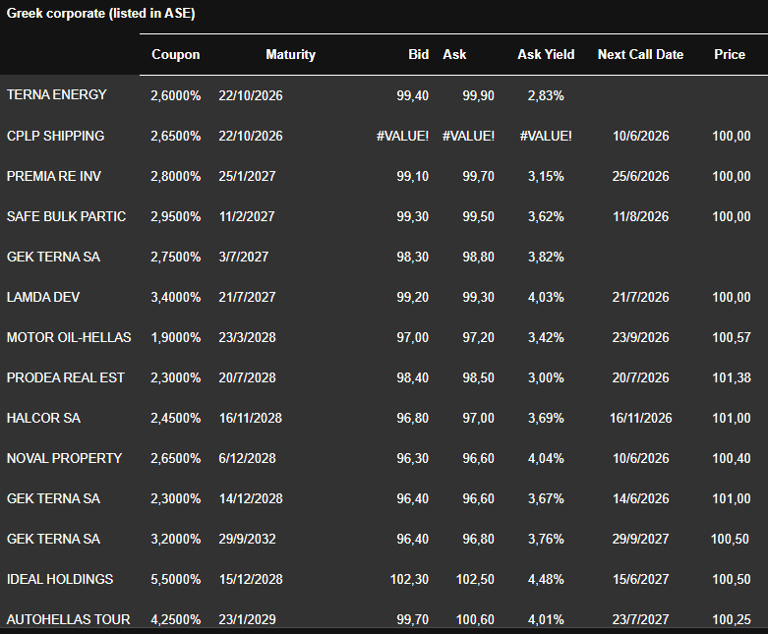Screen dimensions: 768x634
Task: Click NOVAL PROPERTY ask yield 4,04%
Action: pyautogui.click(x=546, y=458)
